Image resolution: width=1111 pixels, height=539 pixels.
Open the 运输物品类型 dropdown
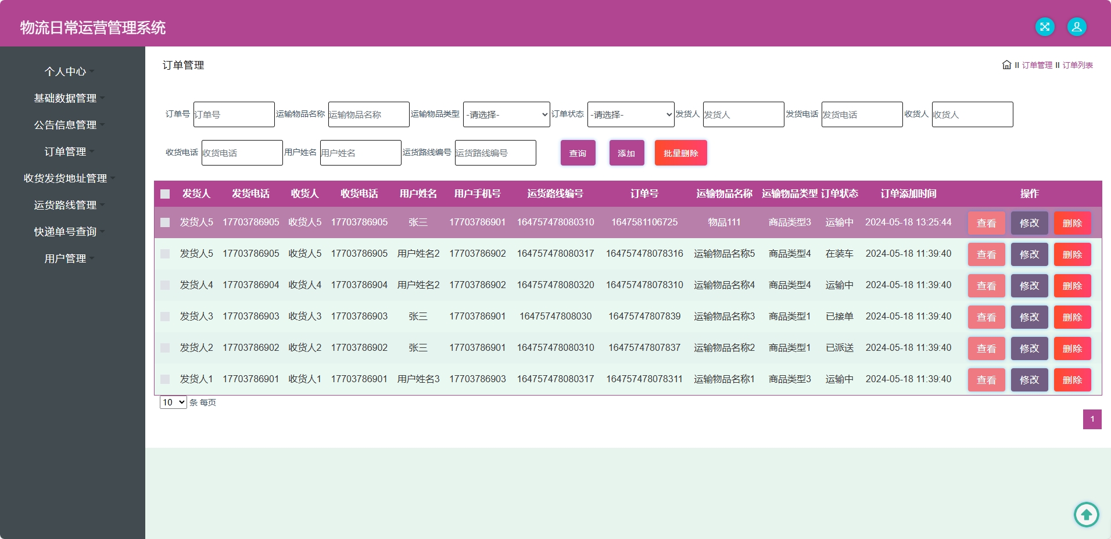[506, 114]
